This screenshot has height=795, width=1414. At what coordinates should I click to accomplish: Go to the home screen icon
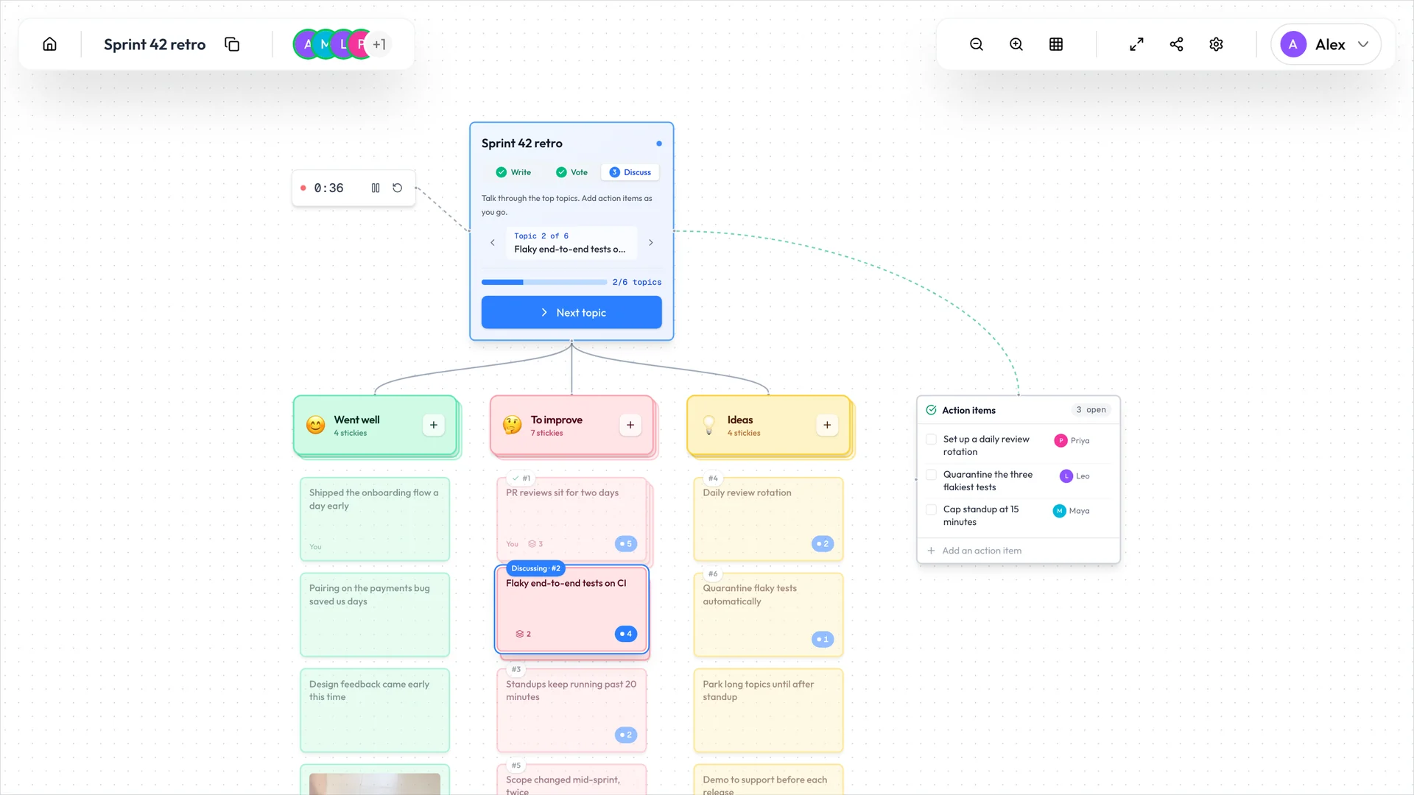point(49,44)
